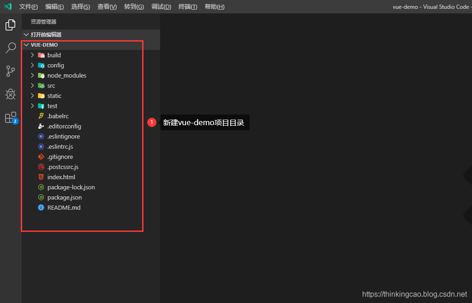
Task: Click the HTML5 icon of index.html
Action: [x=41, y=177]
